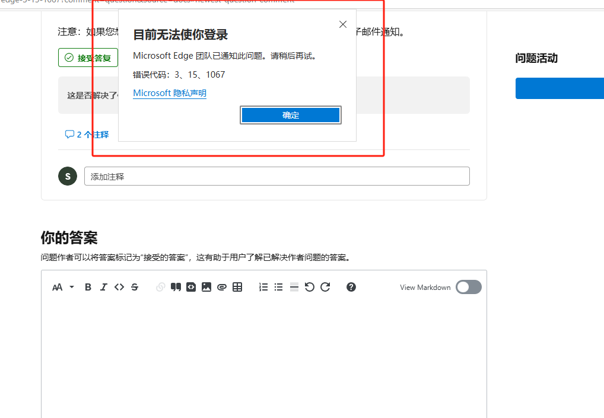604x418 pixels.
Task: Insert a blockquote with quote icon
Action: tap(176, 287)
